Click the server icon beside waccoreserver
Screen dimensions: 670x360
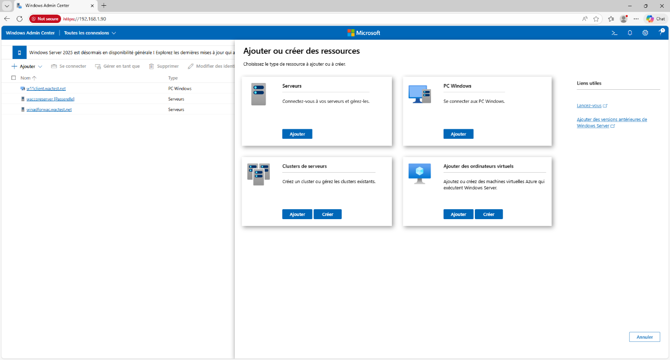point(22,99)
